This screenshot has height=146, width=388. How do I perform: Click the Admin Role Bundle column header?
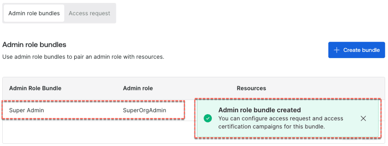coord(35,88)
